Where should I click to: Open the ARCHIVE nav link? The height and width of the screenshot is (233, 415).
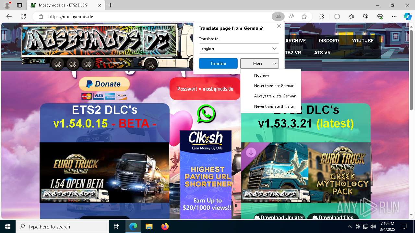(296, 41)
